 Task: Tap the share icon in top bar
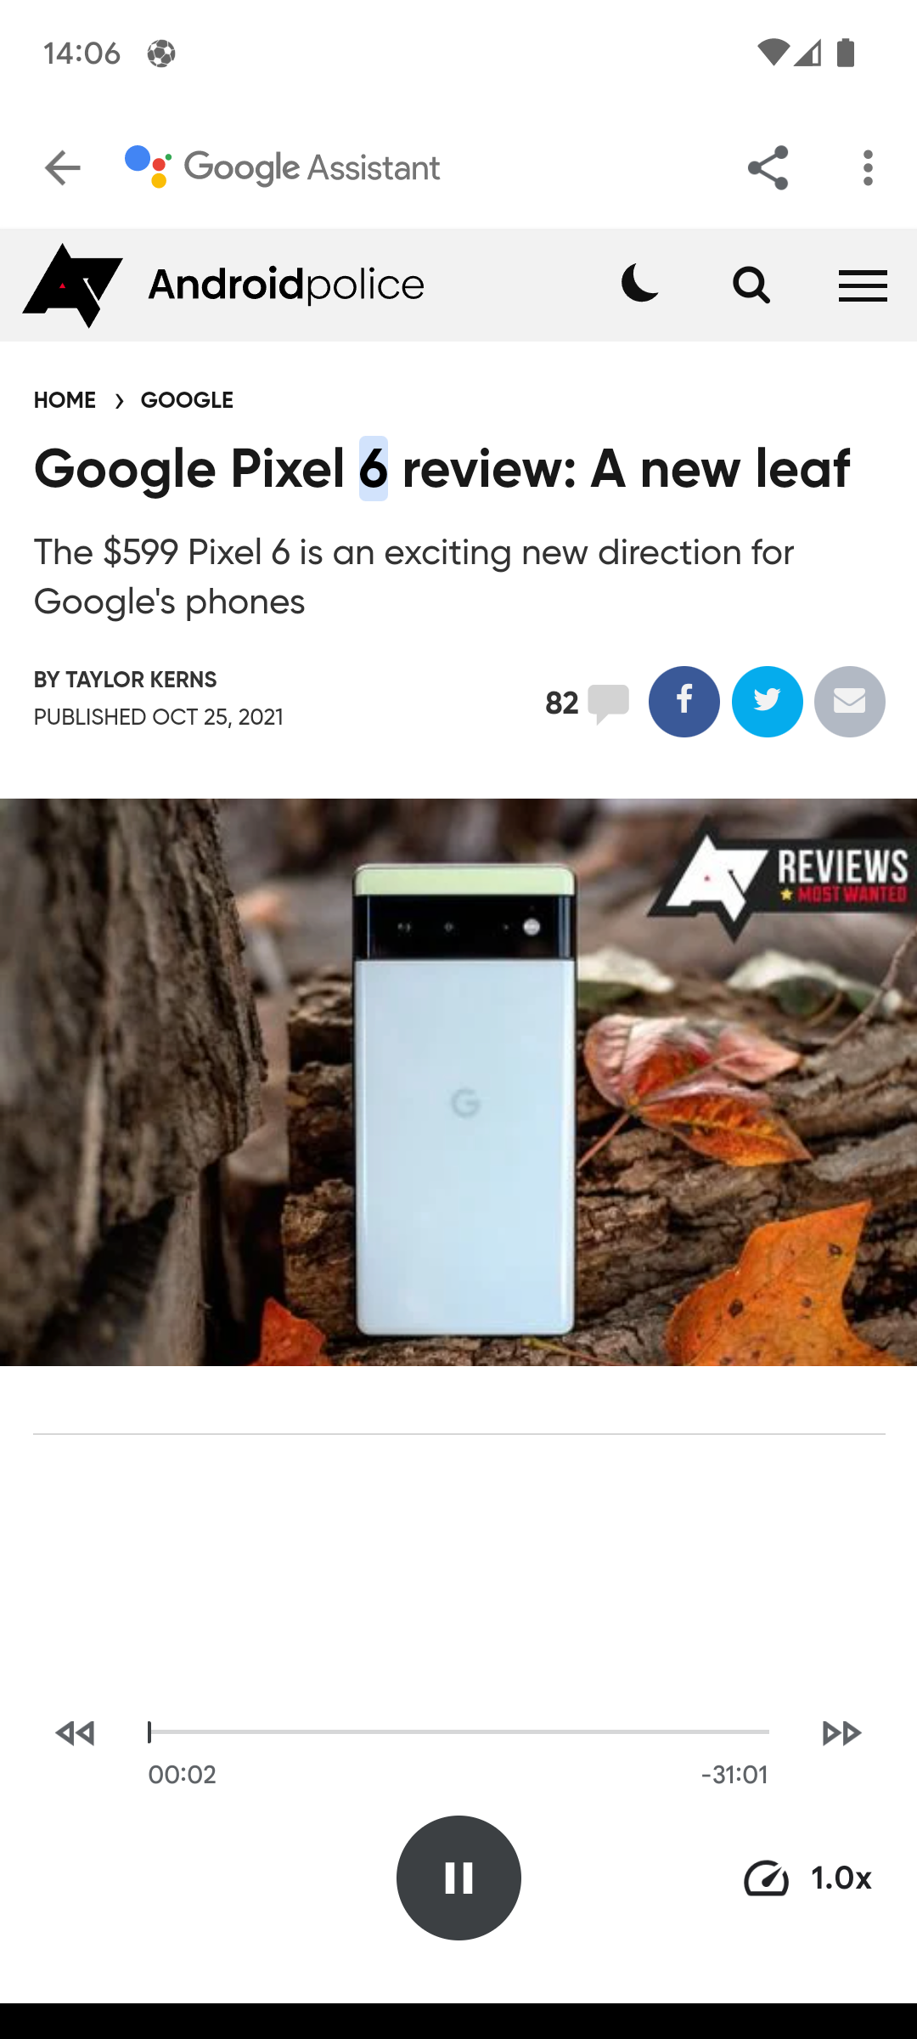[x=768, y=167]
